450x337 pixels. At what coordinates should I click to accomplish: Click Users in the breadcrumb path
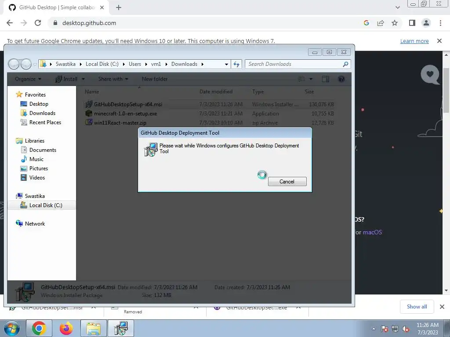[x=134, y=64]
